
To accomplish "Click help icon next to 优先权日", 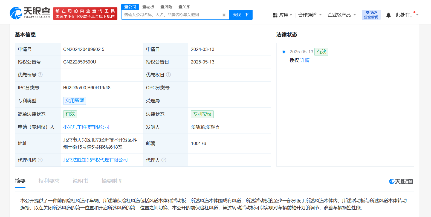I will [x=169, y=75].
